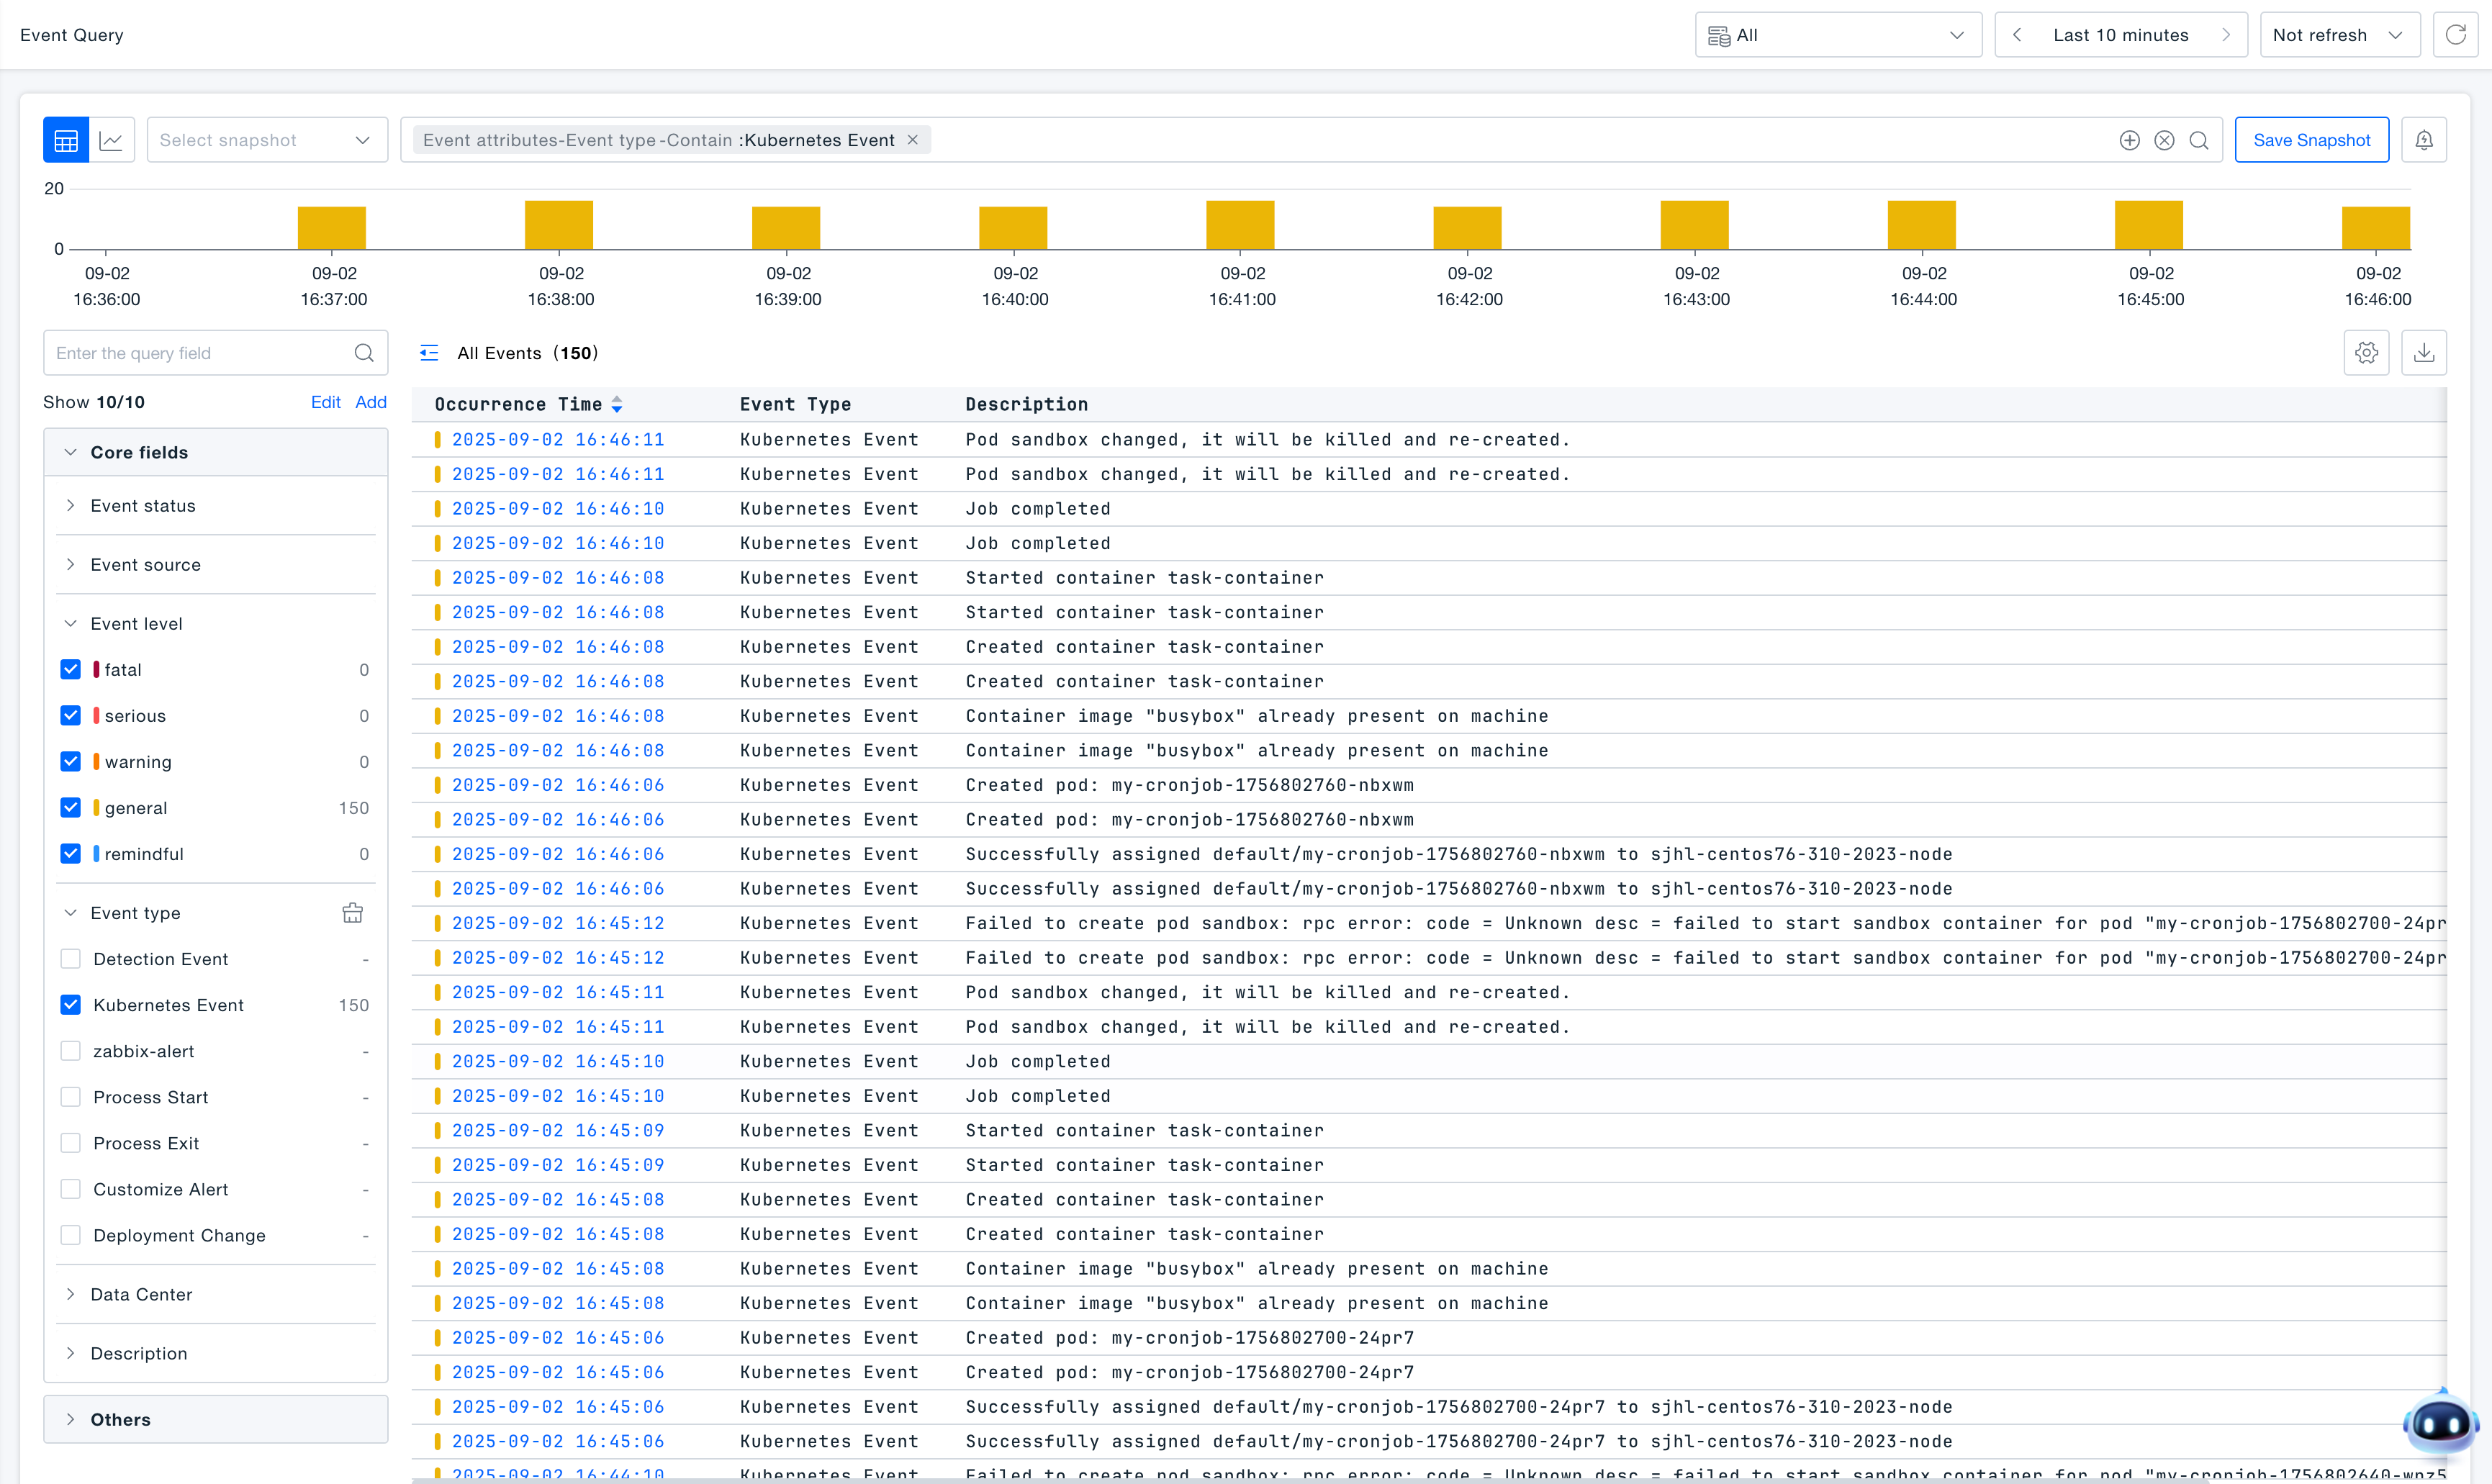Click the Add fields link

370,402
